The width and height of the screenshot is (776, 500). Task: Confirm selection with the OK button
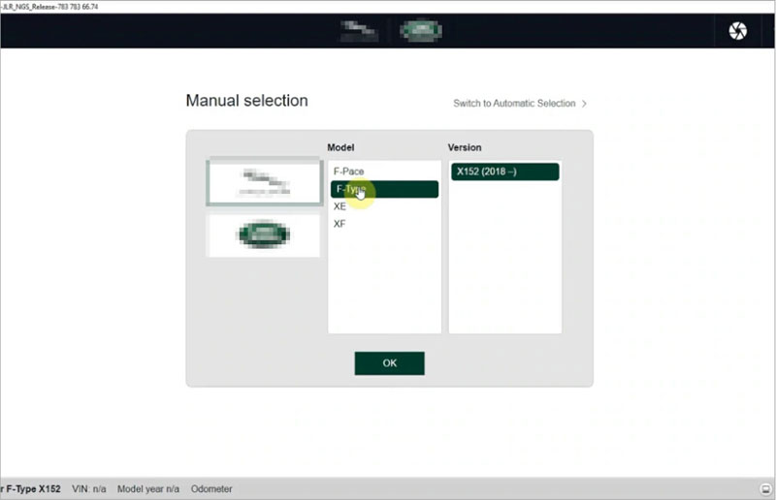pos(390,363)
